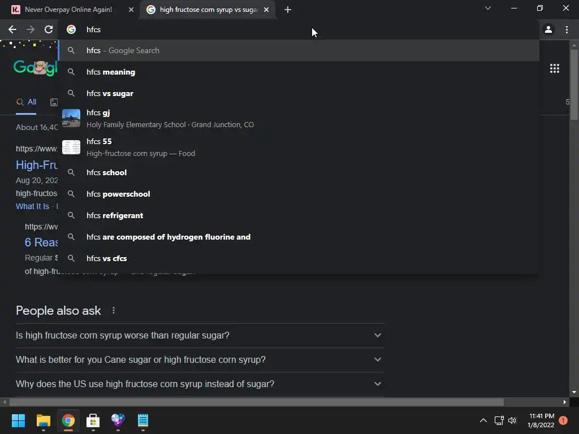Image resolution: width=579 pixels, height=434 pixels.
Task: Click the Google logo doodle
Action: tap(36, 68)
